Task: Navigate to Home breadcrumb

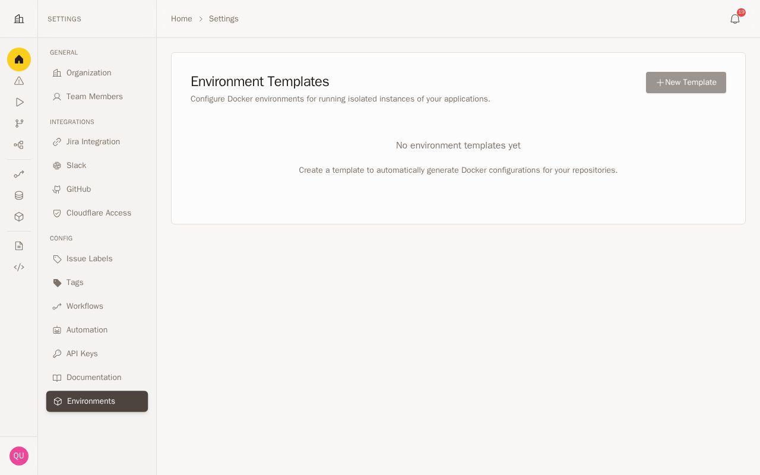Action: pyautogui.click(x=182, y=19)
